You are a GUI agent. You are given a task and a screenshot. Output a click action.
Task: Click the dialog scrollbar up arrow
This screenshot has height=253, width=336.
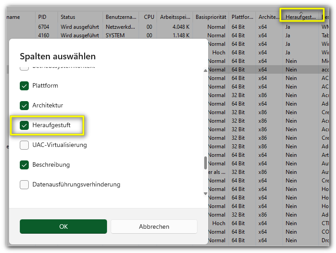coord(205,71)
